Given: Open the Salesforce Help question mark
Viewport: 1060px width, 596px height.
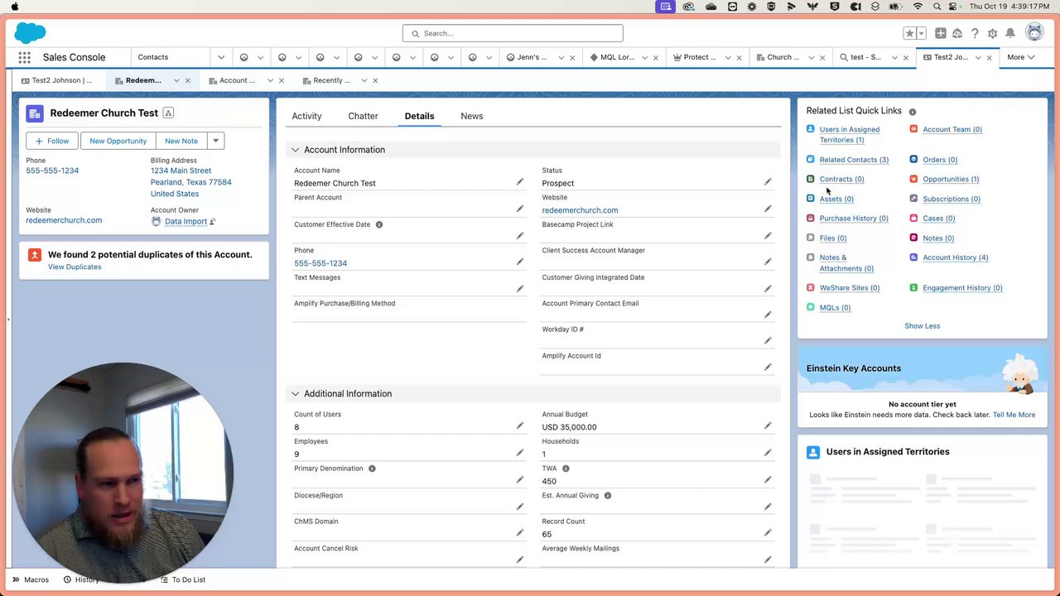Looking at the screenshot, I should click(x=975, y=33).
